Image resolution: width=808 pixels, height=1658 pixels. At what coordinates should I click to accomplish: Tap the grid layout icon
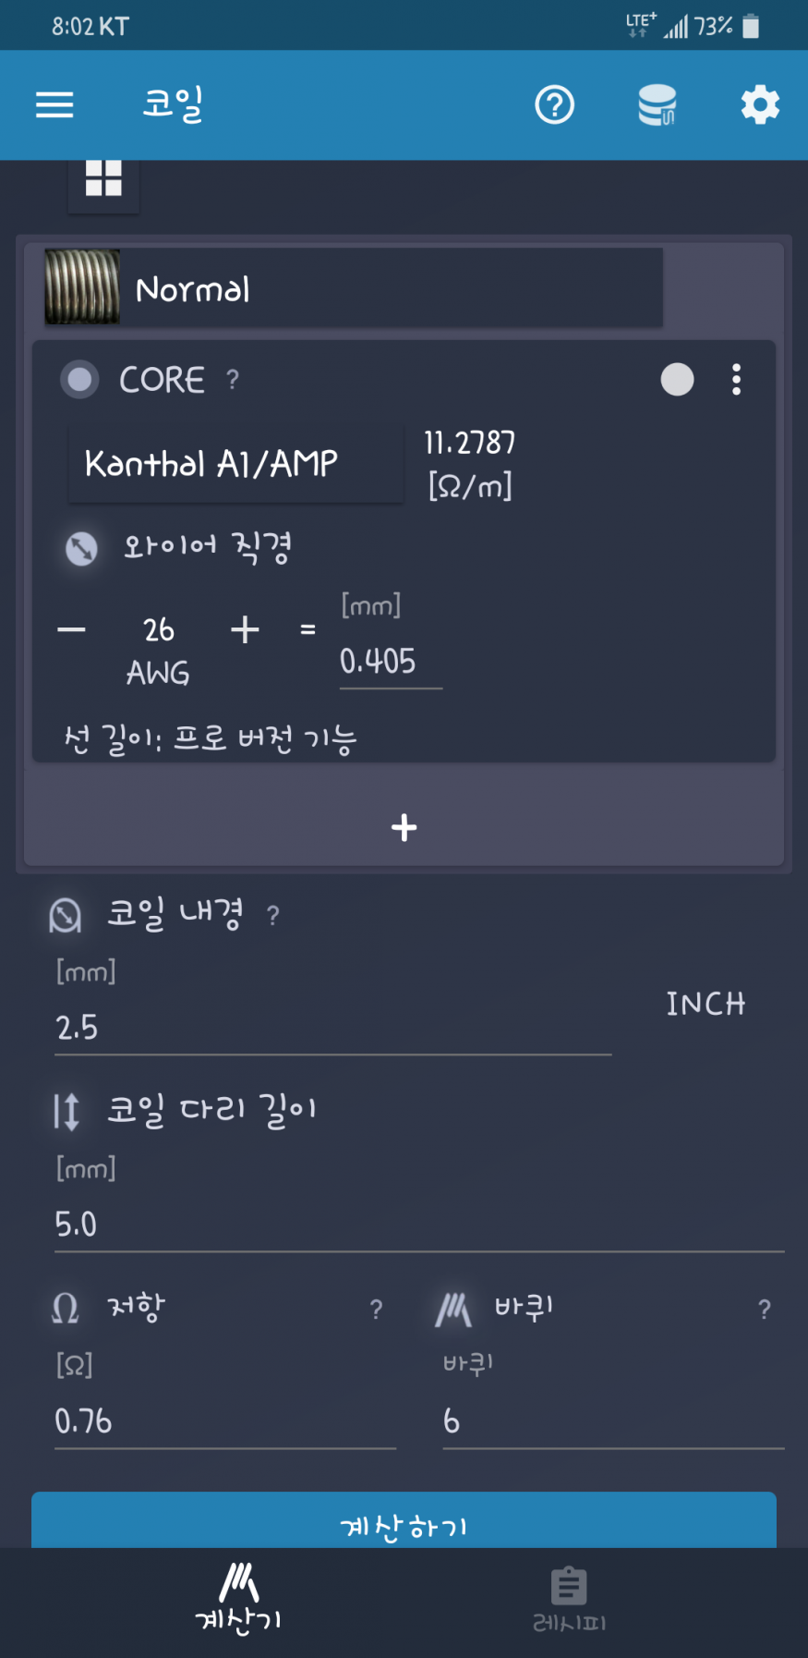click(x=103, y=178)
